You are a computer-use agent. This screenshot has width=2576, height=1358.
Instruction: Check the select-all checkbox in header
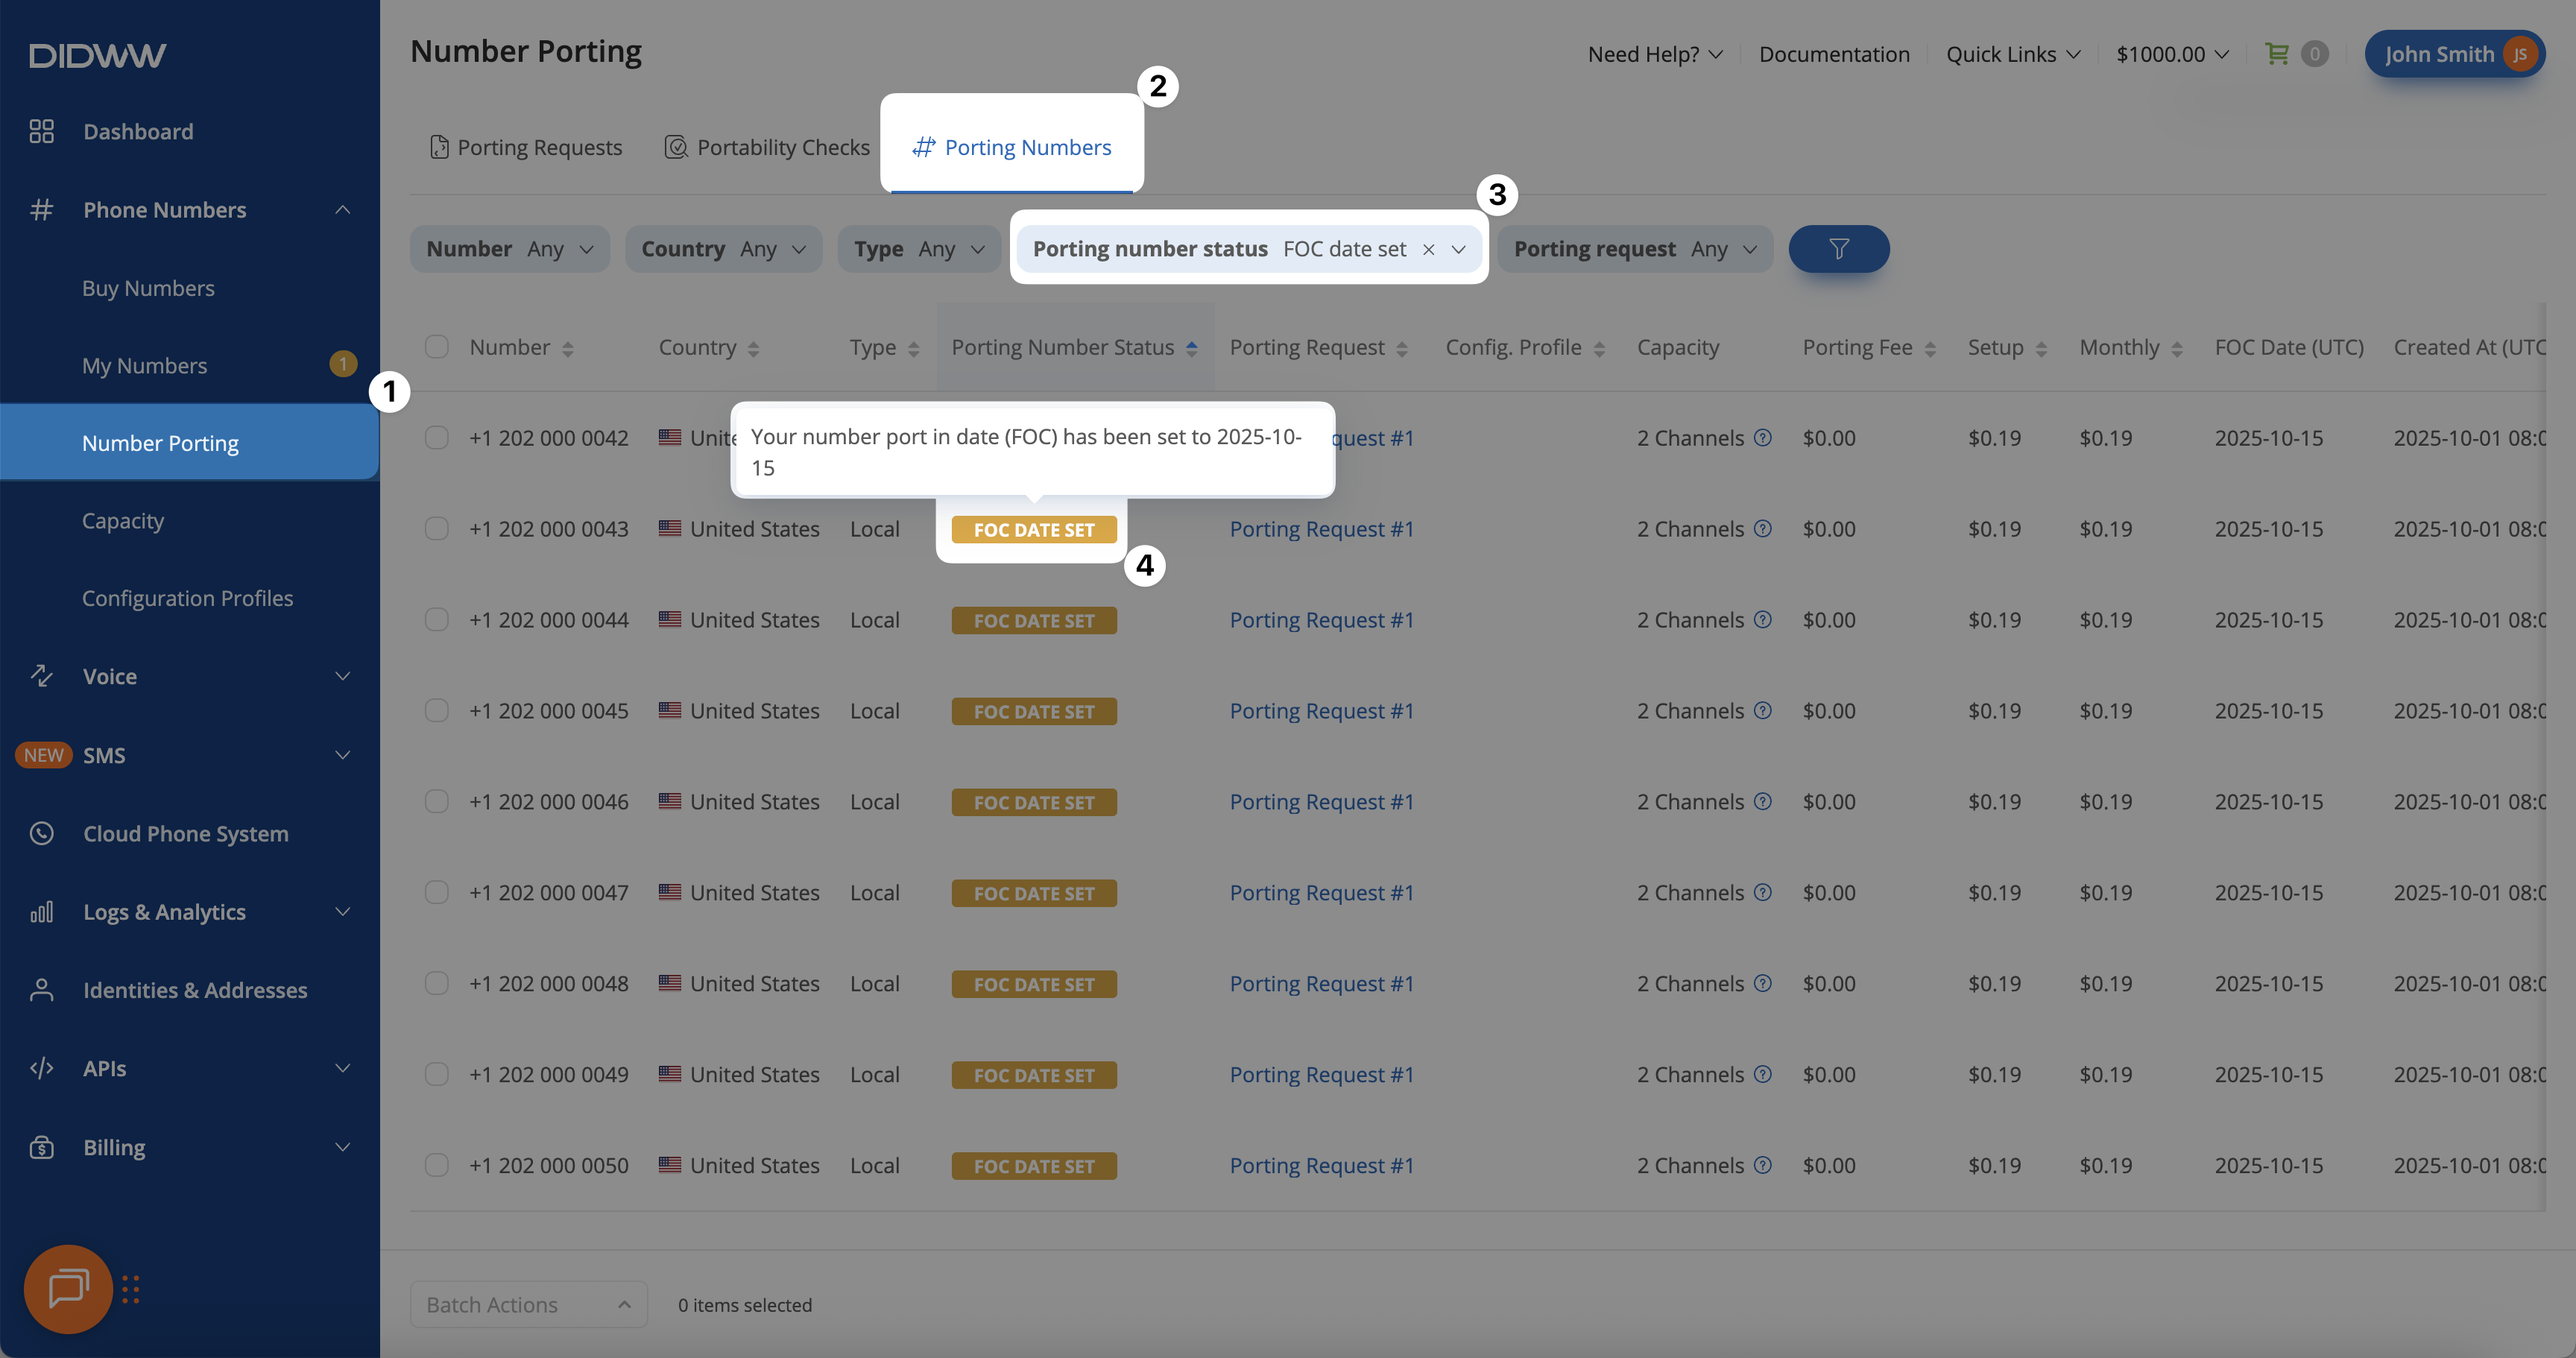[437, 347]
